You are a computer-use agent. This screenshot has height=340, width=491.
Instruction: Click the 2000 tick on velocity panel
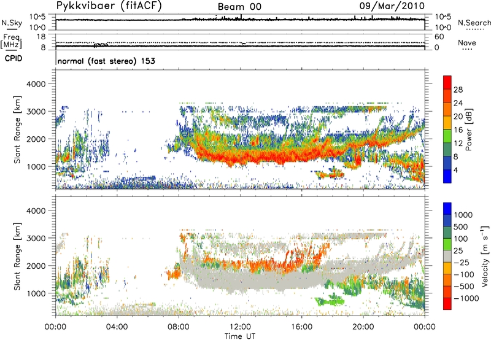click(x=36, y=266)
